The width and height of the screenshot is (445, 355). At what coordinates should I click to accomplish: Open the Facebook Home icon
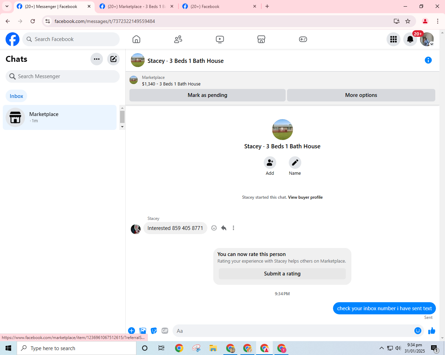point(136,39)
